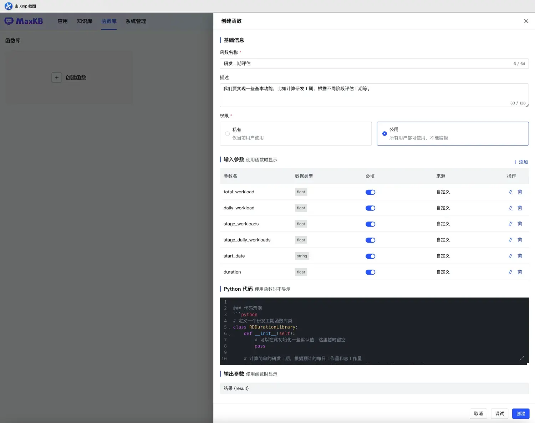The width and height of the screenshot is (535, 423).
Task: Expand the Python code editor fullscreen
Action: 521,358
